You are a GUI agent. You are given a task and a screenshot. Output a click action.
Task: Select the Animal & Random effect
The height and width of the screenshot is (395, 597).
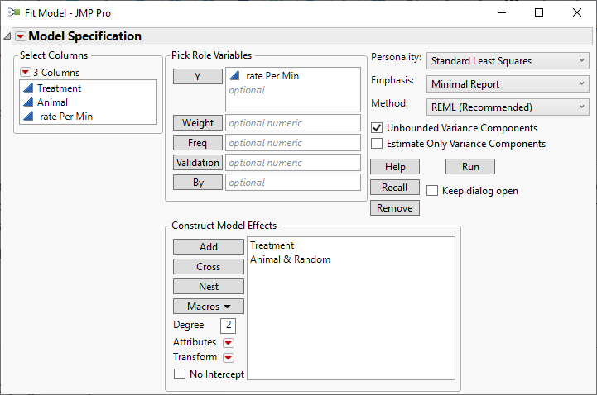click(x=290, y=259)
